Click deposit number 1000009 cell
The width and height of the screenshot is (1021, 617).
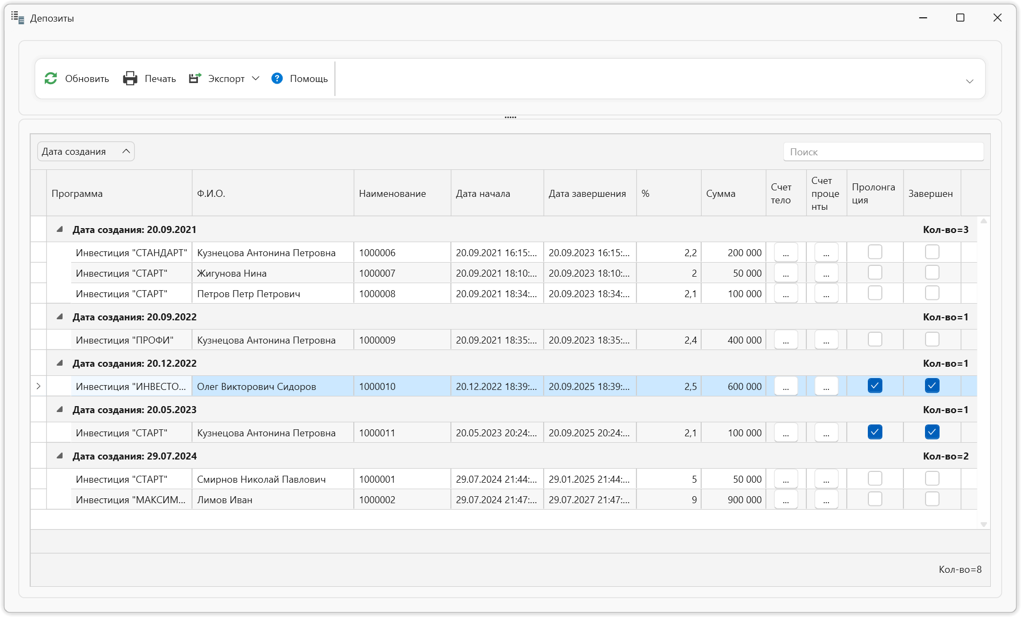click(402, 340)
